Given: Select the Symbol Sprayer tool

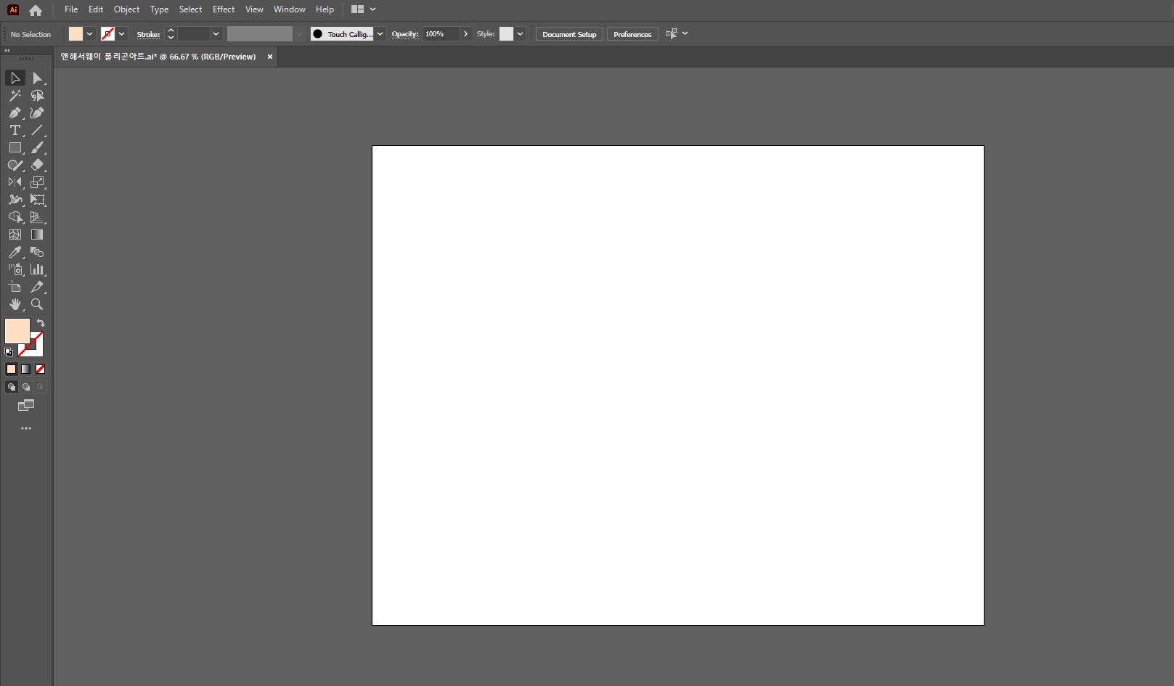Looking at the screenshot, I should pos(15,269).
